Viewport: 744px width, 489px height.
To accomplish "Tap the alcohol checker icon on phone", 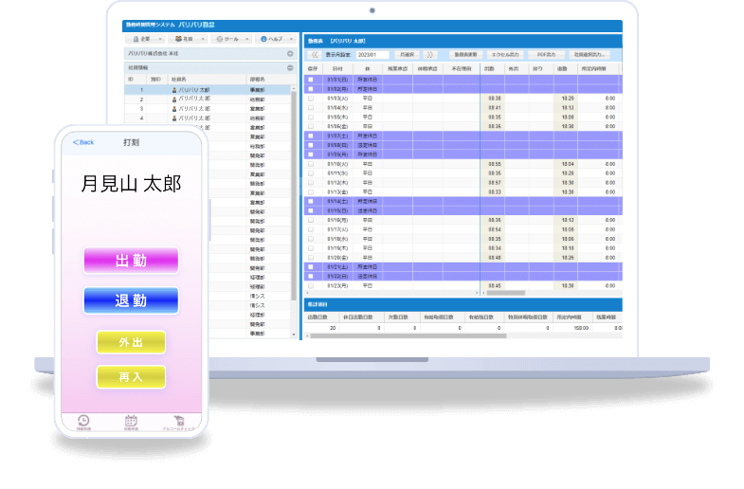I will click(178, 421).
